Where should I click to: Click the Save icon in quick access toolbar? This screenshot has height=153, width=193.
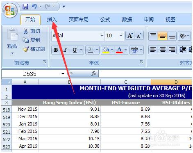pyautogui.click(x=25, y=7)
